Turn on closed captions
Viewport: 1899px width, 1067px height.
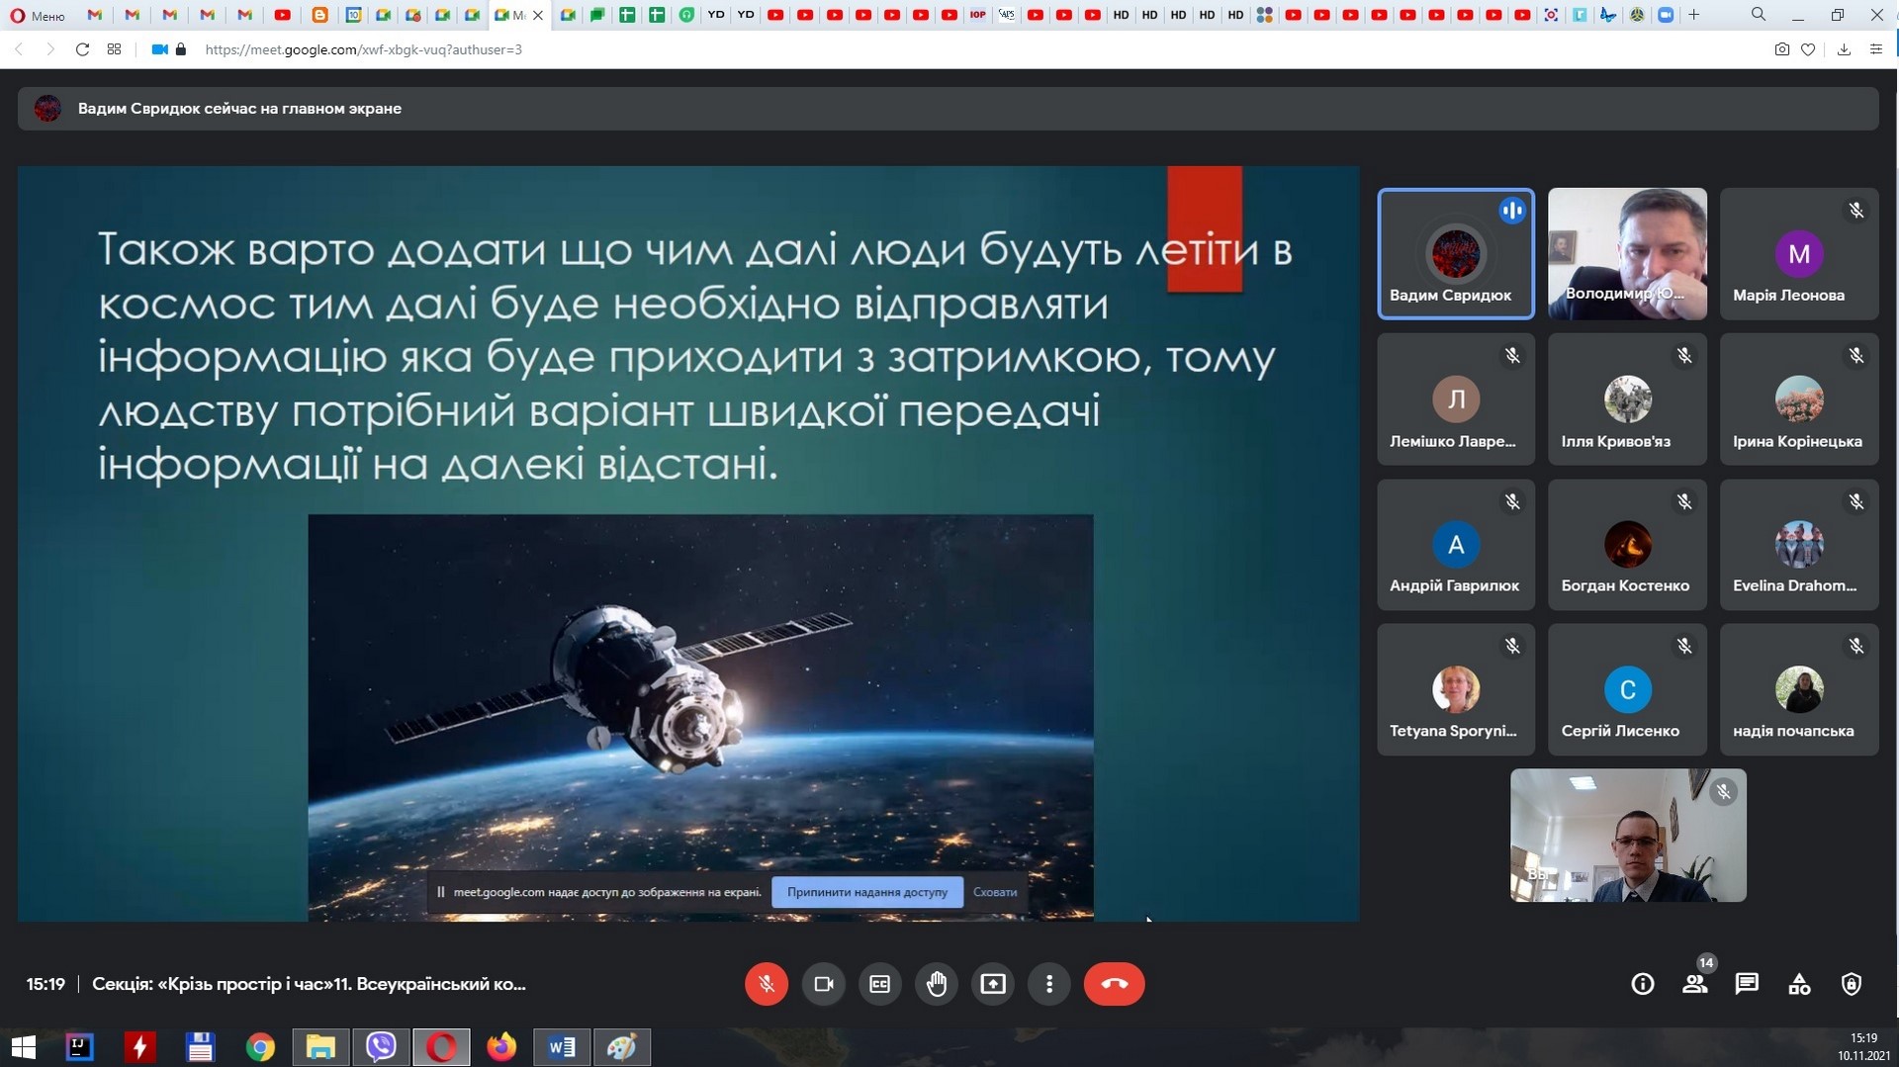(x=879, y=984)
